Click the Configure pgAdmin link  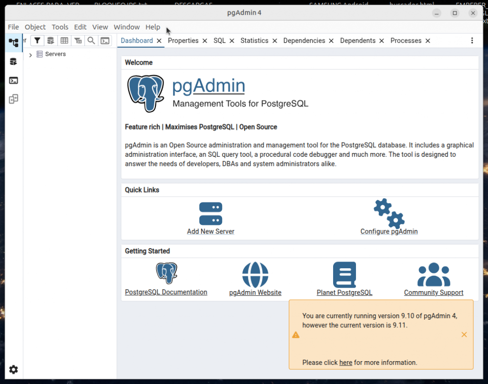pos(389,232)
